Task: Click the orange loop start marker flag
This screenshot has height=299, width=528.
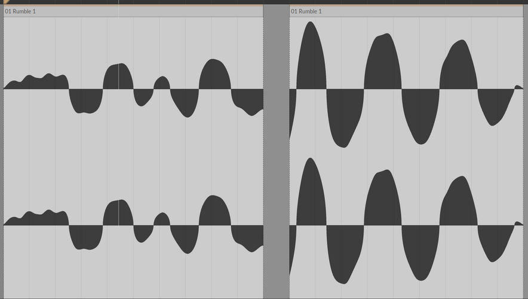Action: 6,2
